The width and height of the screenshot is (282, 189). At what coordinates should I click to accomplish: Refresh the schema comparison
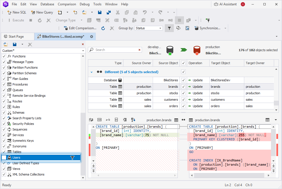pyautogui.click(x=103, y=28)
